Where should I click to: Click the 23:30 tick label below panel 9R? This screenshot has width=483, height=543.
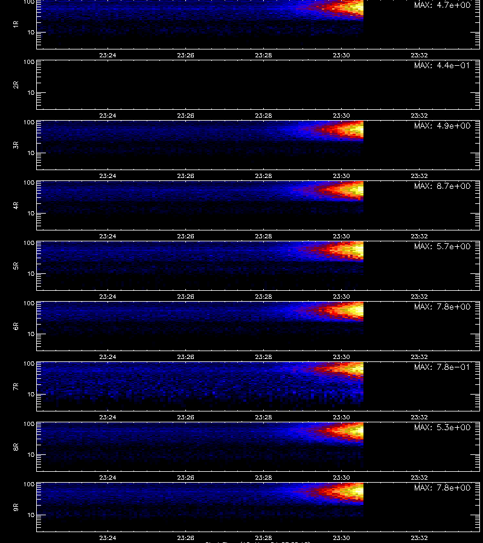[341, 538]
